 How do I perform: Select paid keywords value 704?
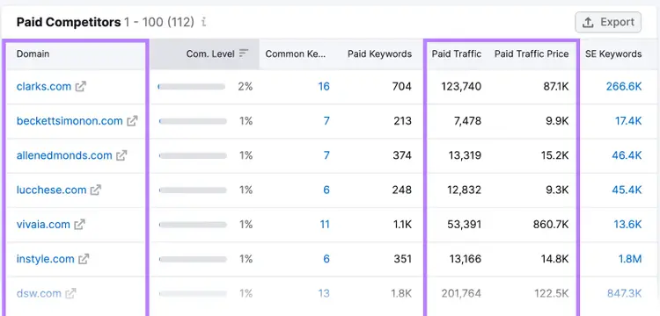401,86
